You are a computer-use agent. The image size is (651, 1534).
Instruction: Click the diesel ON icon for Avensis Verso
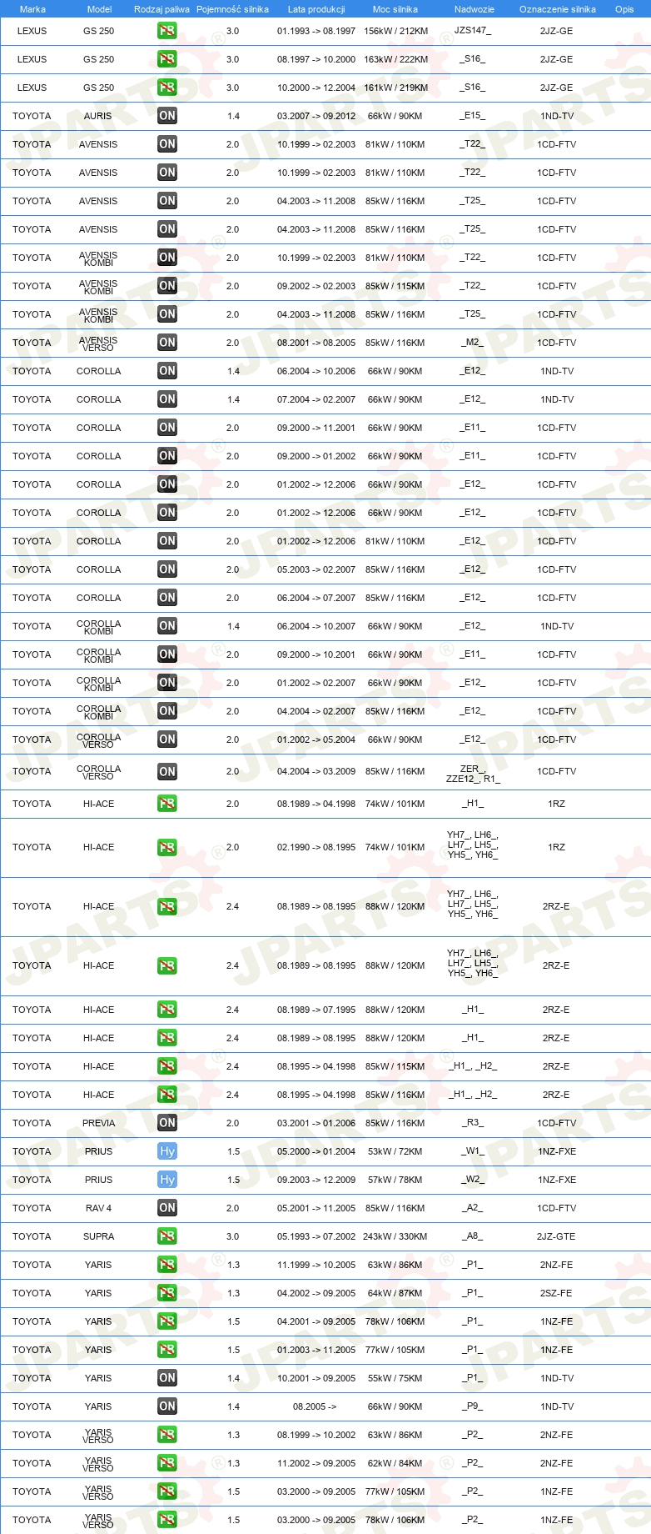pyautogui.click(x=167, y=343)
